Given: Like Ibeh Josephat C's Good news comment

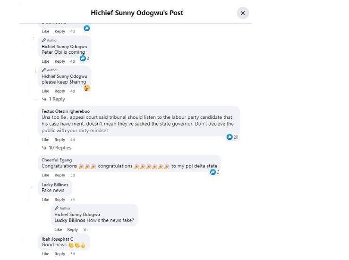Looking at the screenshot, I should pyautogui.click(x=45, y=254).
